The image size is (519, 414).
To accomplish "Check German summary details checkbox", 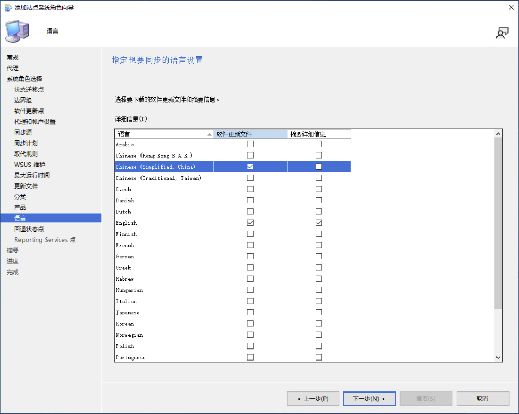I will [319, 256].
